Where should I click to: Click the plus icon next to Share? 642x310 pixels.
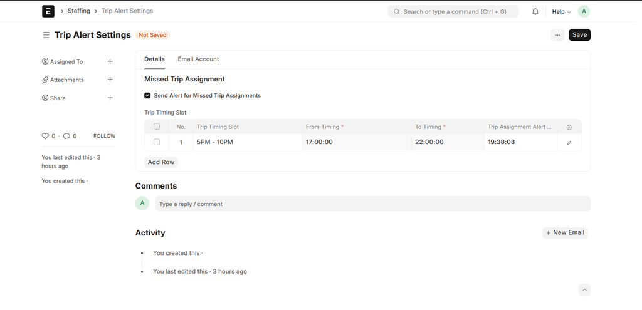pos(110,98)
